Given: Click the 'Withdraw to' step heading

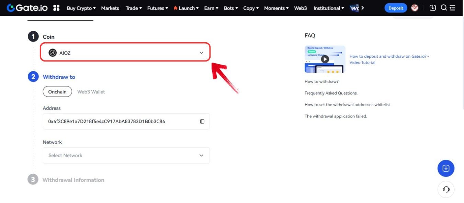Looking at the screenshot, I should (x=59, y=77).
